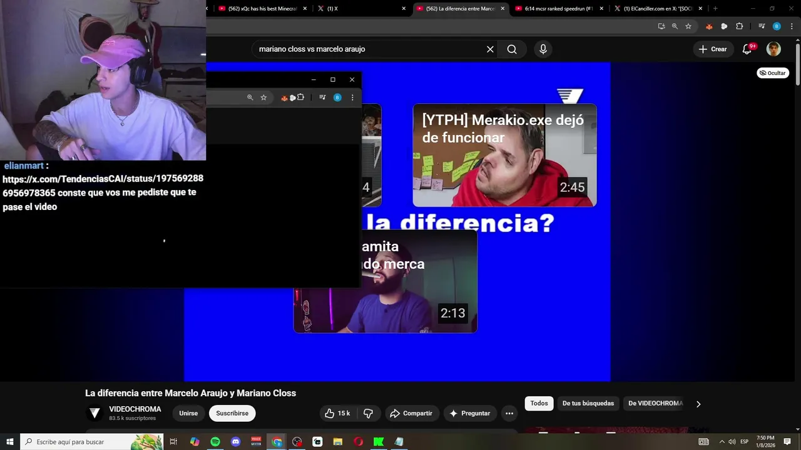
Task: Open the three-dot menu in small Chrome window
Action: (x=352, y=97)
